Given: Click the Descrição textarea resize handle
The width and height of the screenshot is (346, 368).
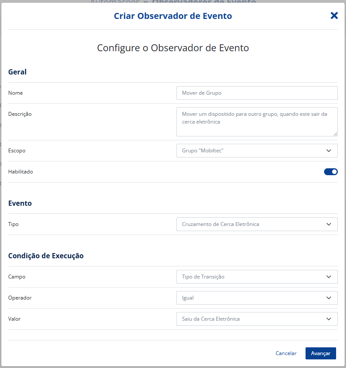Looking at the screenshot, I should 335,134.
